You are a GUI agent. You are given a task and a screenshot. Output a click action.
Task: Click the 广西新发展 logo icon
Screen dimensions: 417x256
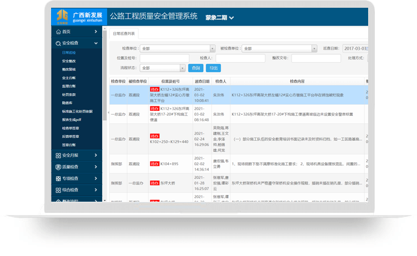[x=62, y=16]
